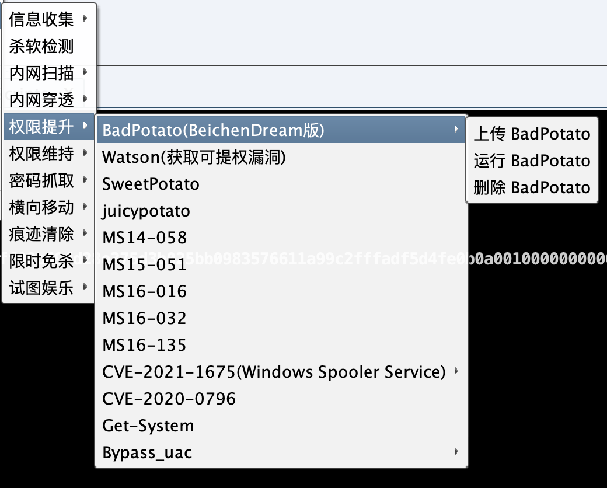Select the MS14-058 exploit
Viewport: 607px width, 488px height.
tap(281, 238)
